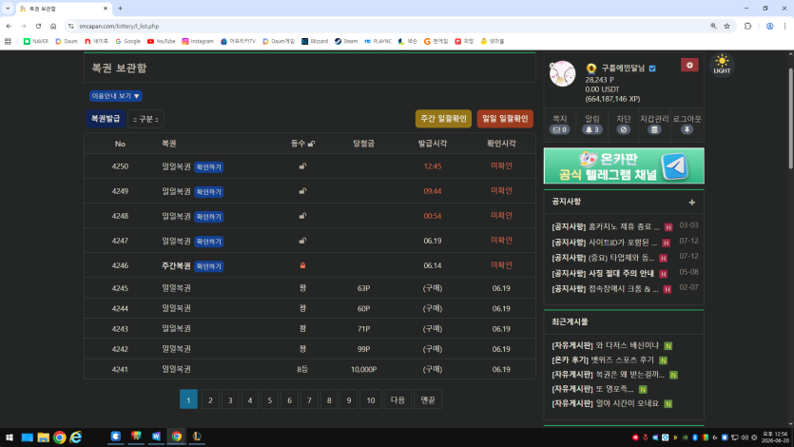Go back with the browser back arrow

[x=9, y=26]
